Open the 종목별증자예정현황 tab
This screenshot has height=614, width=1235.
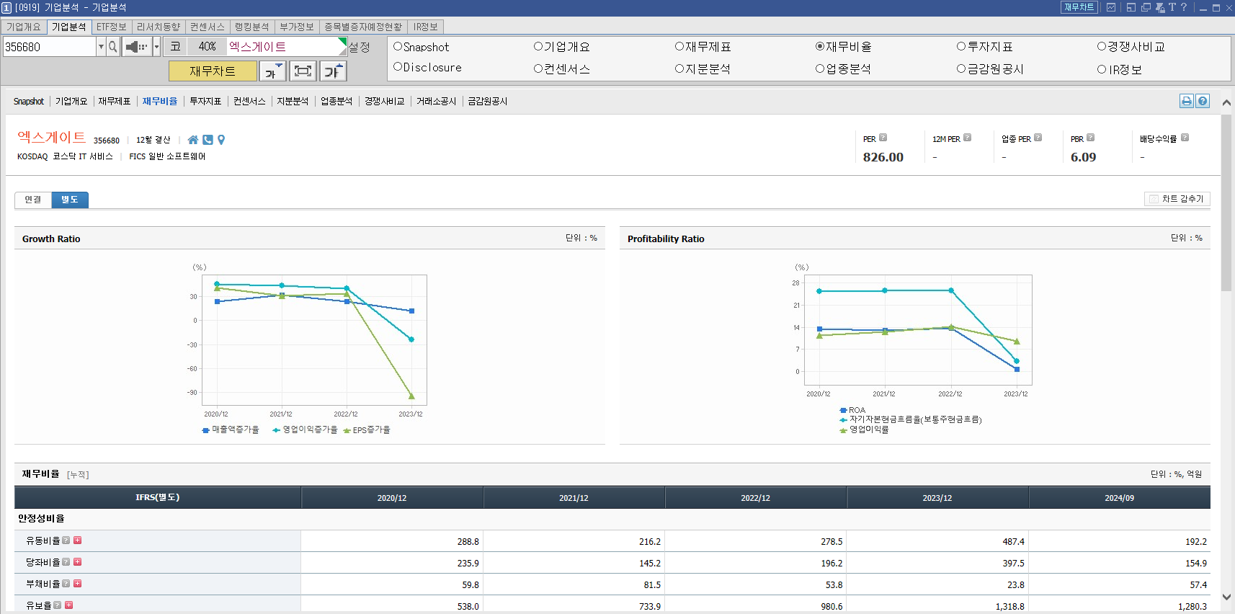pyautogui.click(x=363, y=27)
